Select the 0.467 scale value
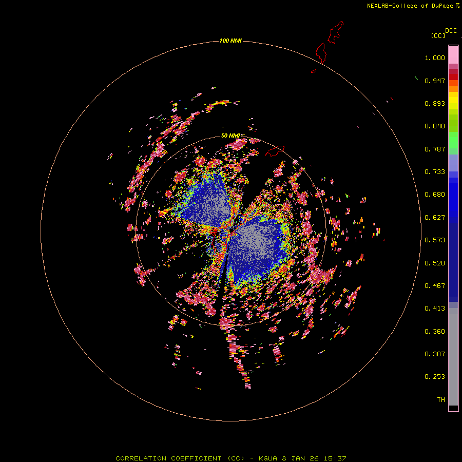This screenshot has height=462, width=462. 435,286
